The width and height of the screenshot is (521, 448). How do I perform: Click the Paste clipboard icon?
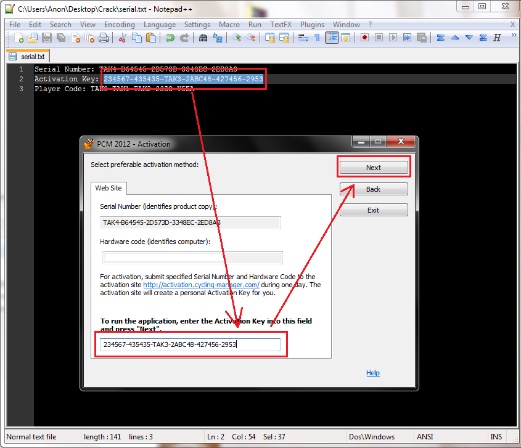151,38
